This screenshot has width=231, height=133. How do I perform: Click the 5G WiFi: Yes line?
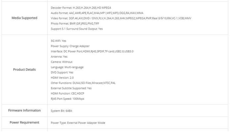click(58, 41)
